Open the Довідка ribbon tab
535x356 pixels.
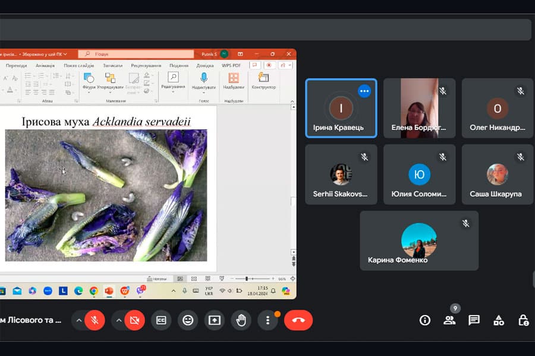205,65
